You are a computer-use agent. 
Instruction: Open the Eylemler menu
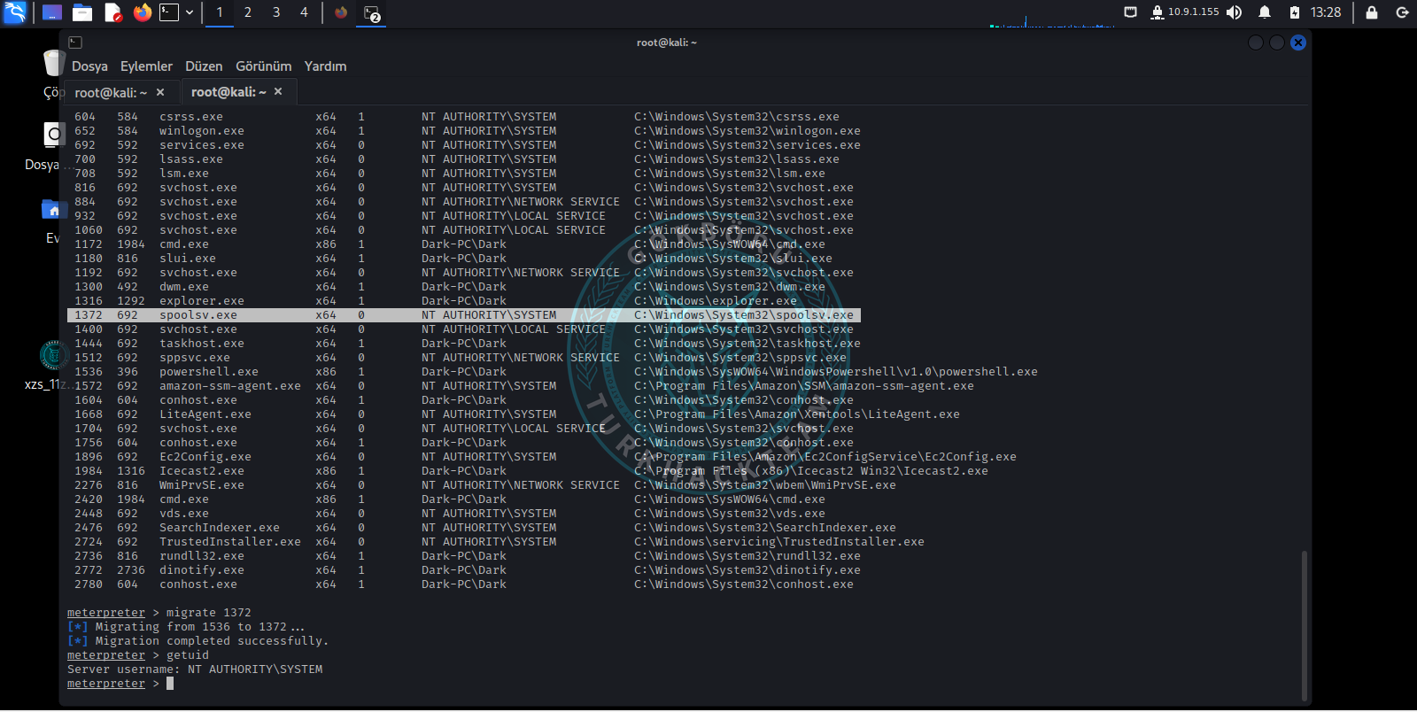tap(146, 66)
